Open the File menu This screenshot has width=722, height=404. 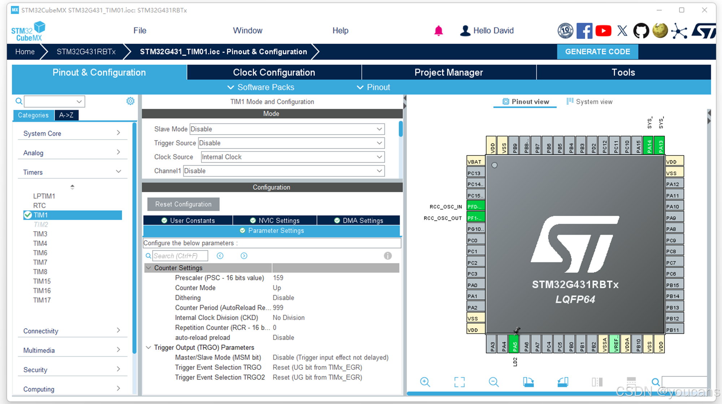tap(140, 31)
